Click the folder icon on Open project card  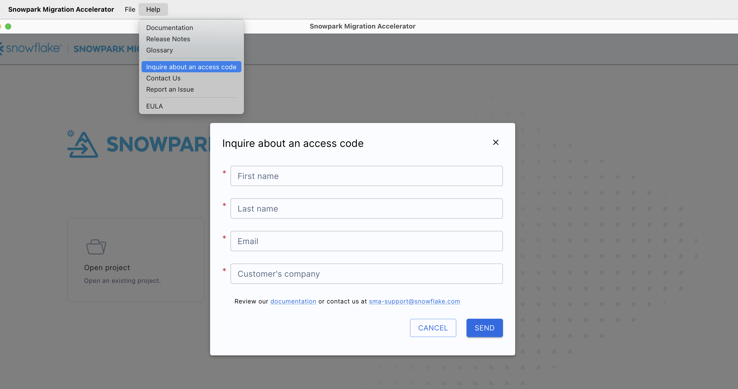[x=96, y=247]
